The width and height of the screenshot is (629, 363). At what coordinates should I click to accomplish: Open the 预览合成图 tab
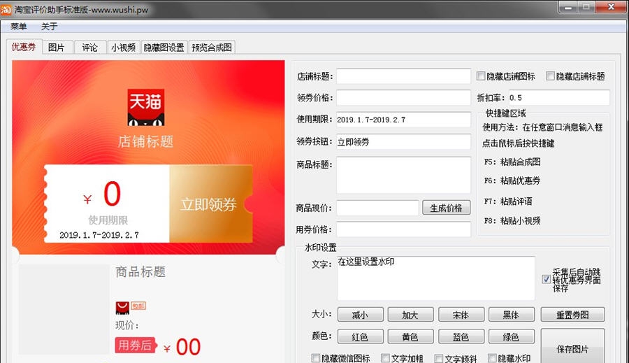click(x=212, y=48)
